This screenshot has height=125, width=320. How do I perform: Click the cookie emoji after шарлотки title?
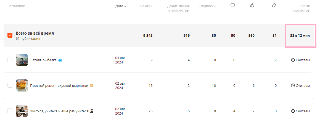(92, 86)
